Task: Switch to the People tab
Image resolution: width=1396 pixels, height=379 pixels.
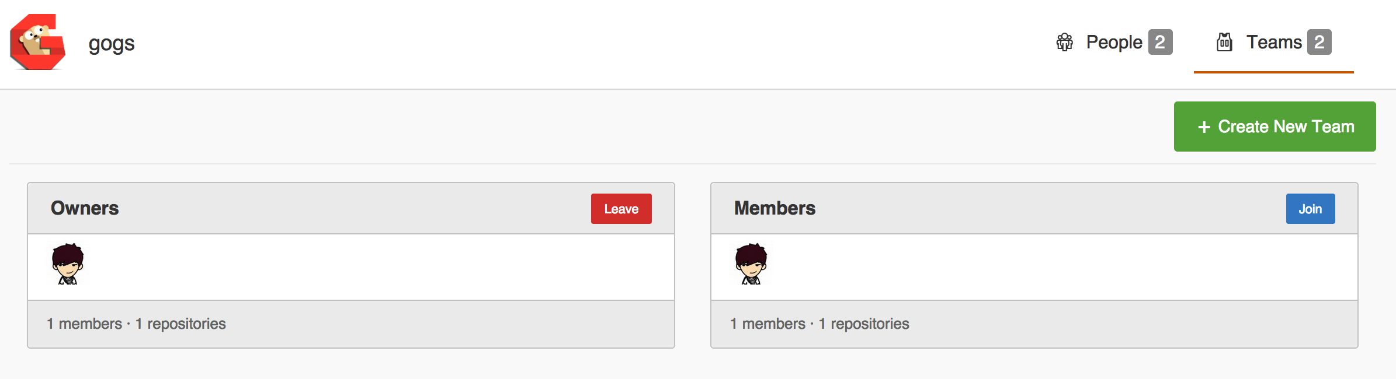Action: (x=1114, y=43)
